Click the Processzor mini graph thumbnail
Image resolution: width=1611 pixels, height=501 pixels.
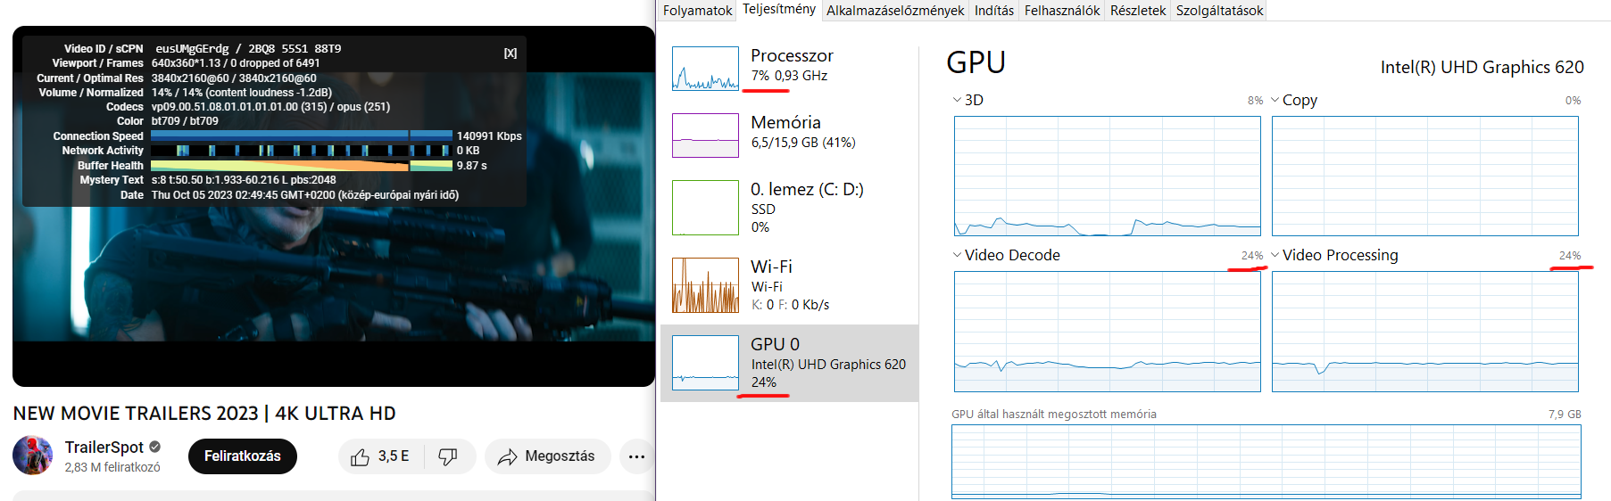(705, 69)
